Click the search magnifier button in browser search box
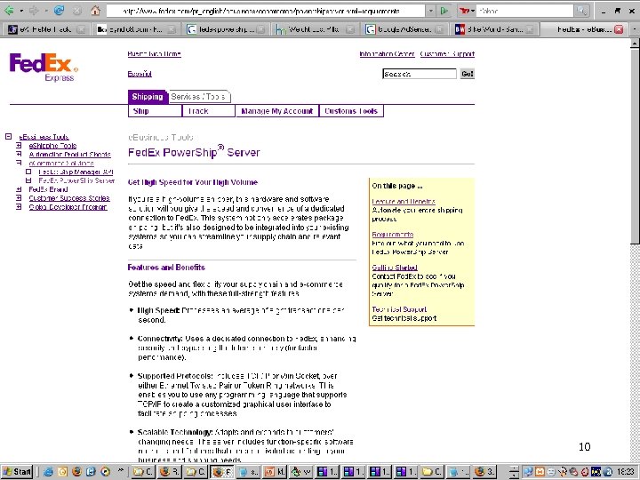Screen dimensions: 640x480 point(580,11)
